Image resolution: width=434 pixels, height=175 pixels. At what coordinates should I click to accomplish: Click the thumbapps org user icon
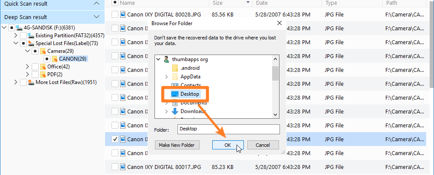click(166, 59)
